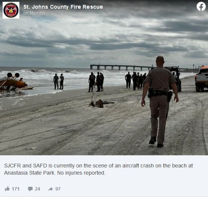Click the share arrow icon

click(51, 189)
